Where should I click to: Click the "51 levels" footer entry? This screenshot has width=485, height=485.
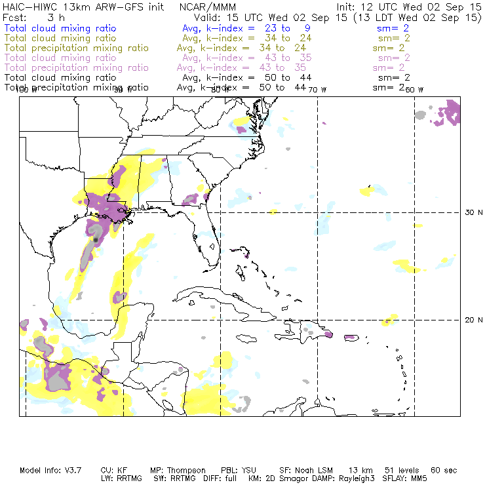coord(402,471)
